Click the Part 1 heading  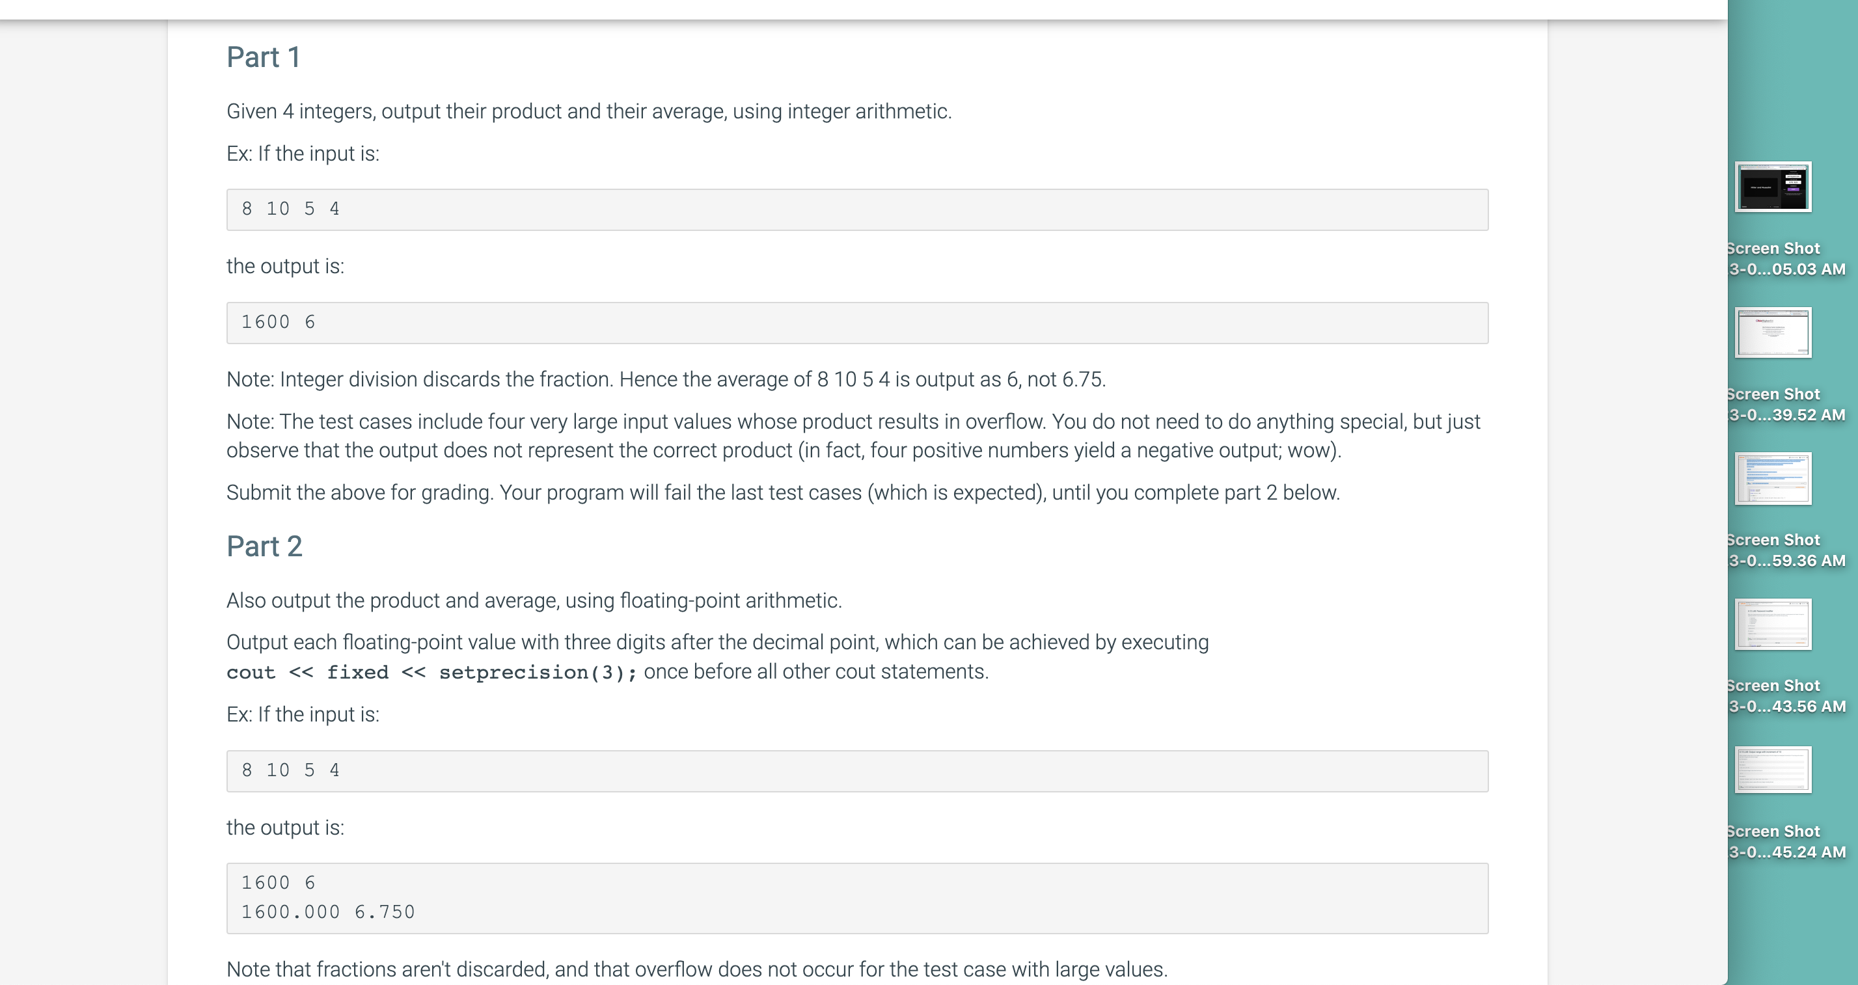[264, 57]
